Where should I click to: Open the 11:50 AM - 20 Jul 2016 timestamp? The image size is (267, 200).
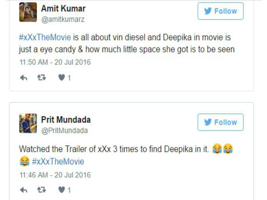click(x=55, y=62)
